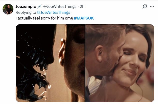Click the @JoeWritesThings mention after Replying to

54,12
